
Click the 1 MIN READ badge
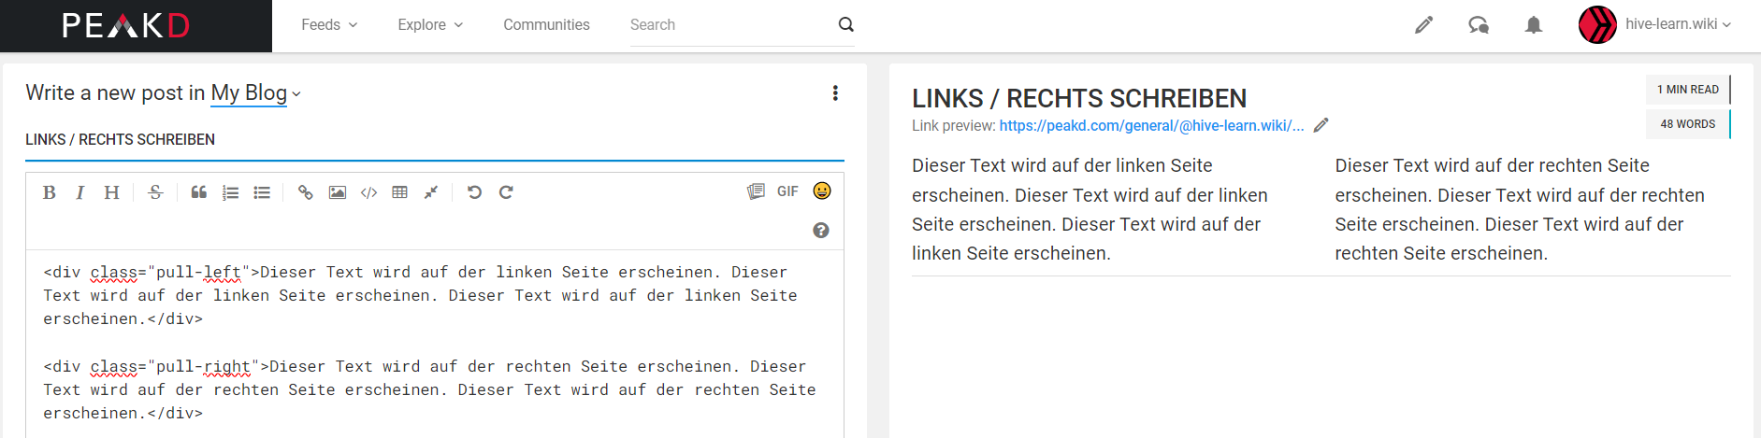(1688, 90)
